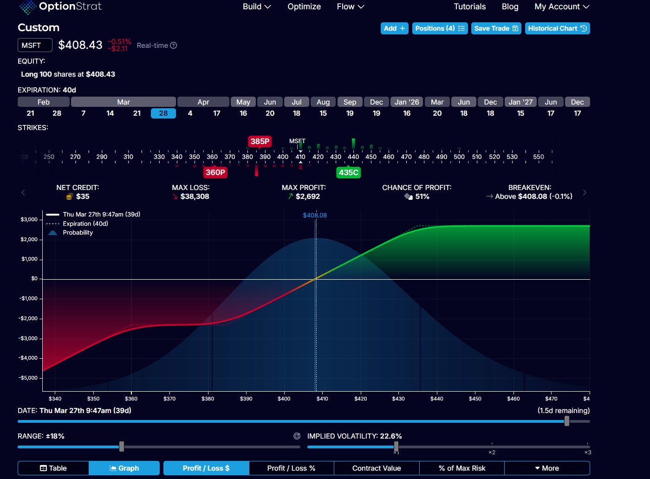The width and height of the screenshot is (650, 479).
Task: Click the right arrow next to Breakeven
Action: [x=585, y=192]
